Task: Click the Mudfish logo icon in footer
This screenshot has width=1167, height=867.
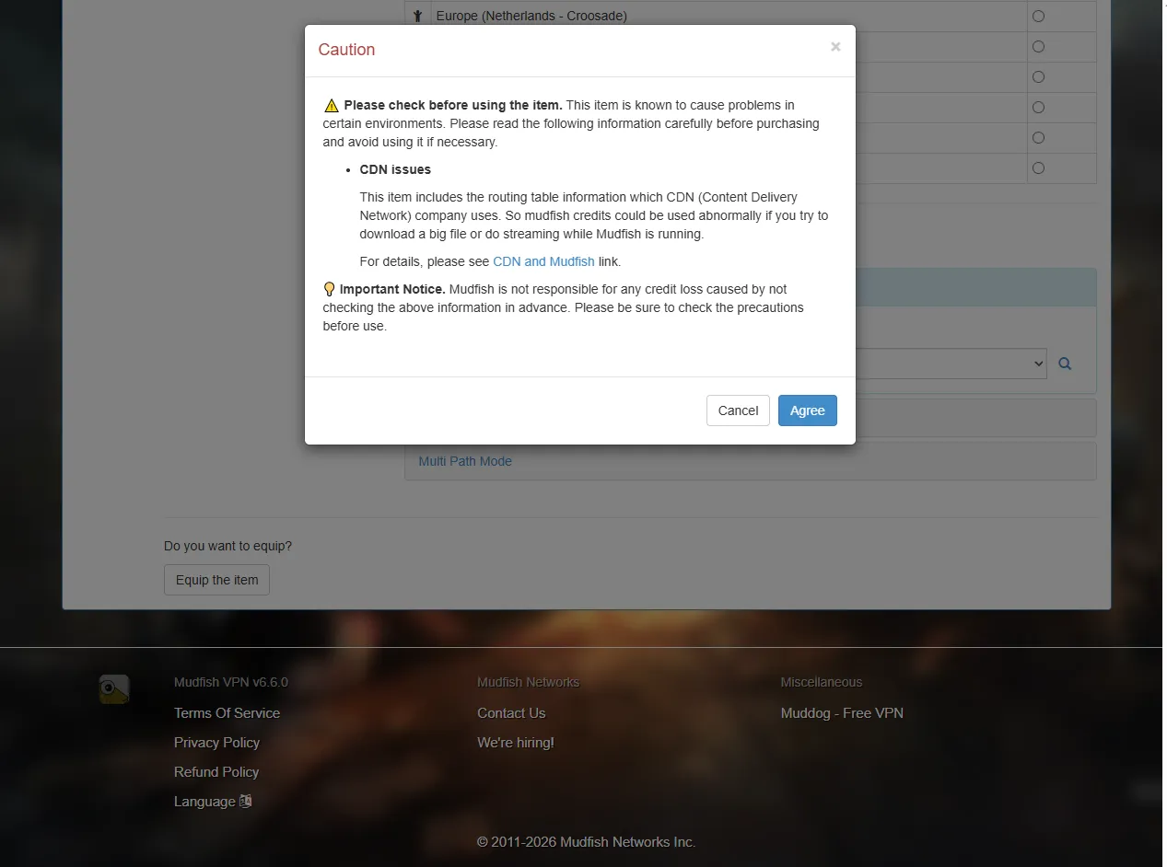Action: [x=114, y=688]
